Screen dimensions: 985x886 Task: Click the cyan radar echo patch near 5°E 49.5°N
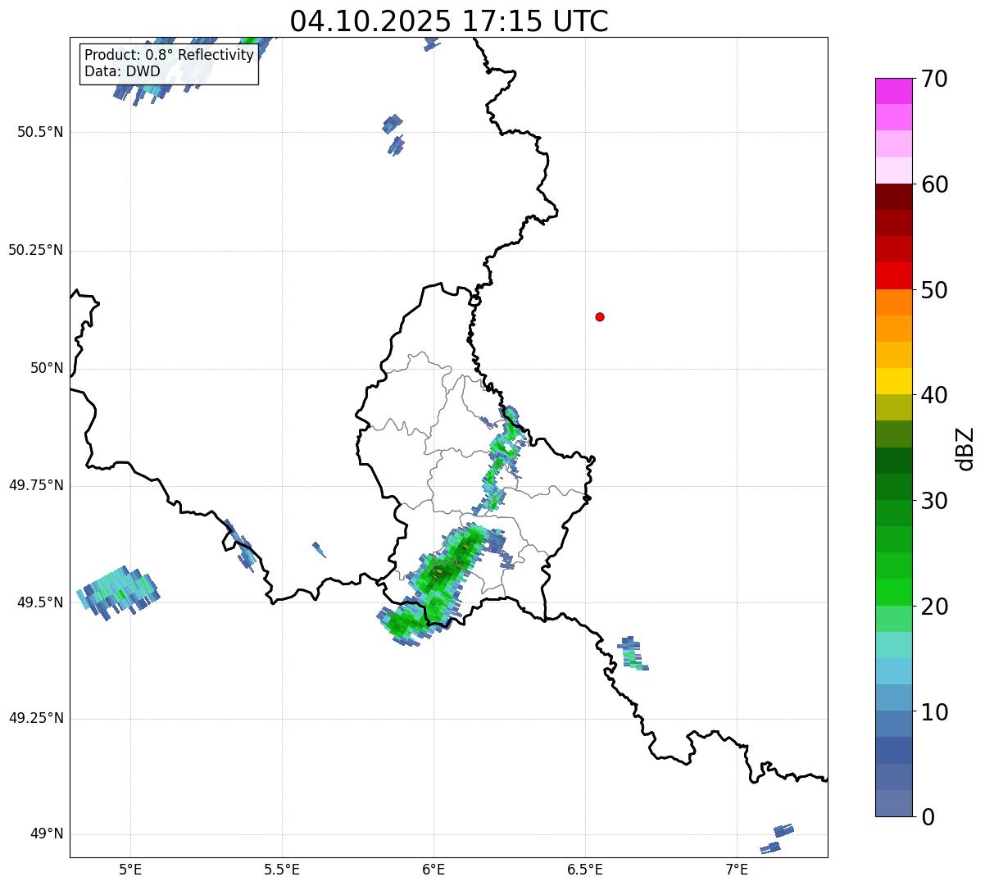coord(119,592)
